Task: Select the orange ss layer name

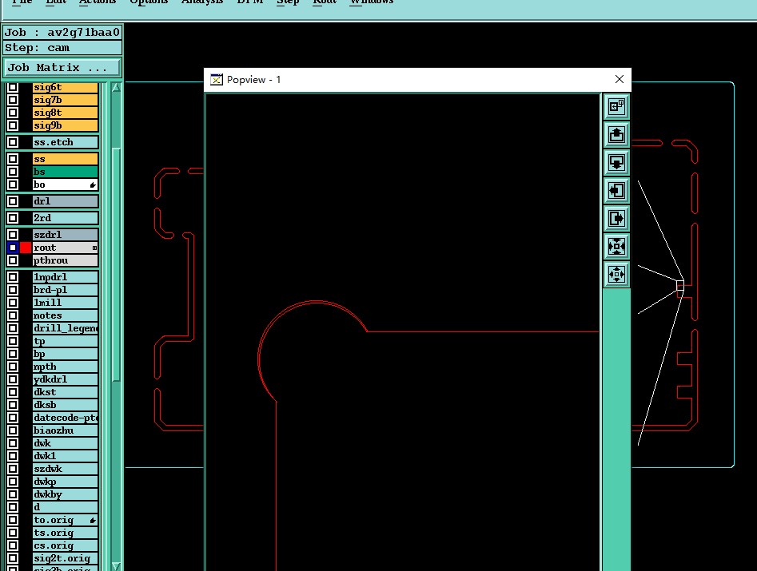Action: tap(66, 159)
